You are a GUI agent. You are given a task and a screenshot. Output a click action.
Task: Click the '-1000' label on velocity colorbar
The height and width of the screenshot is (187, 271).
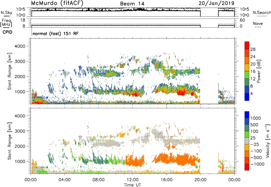[257, 164]
